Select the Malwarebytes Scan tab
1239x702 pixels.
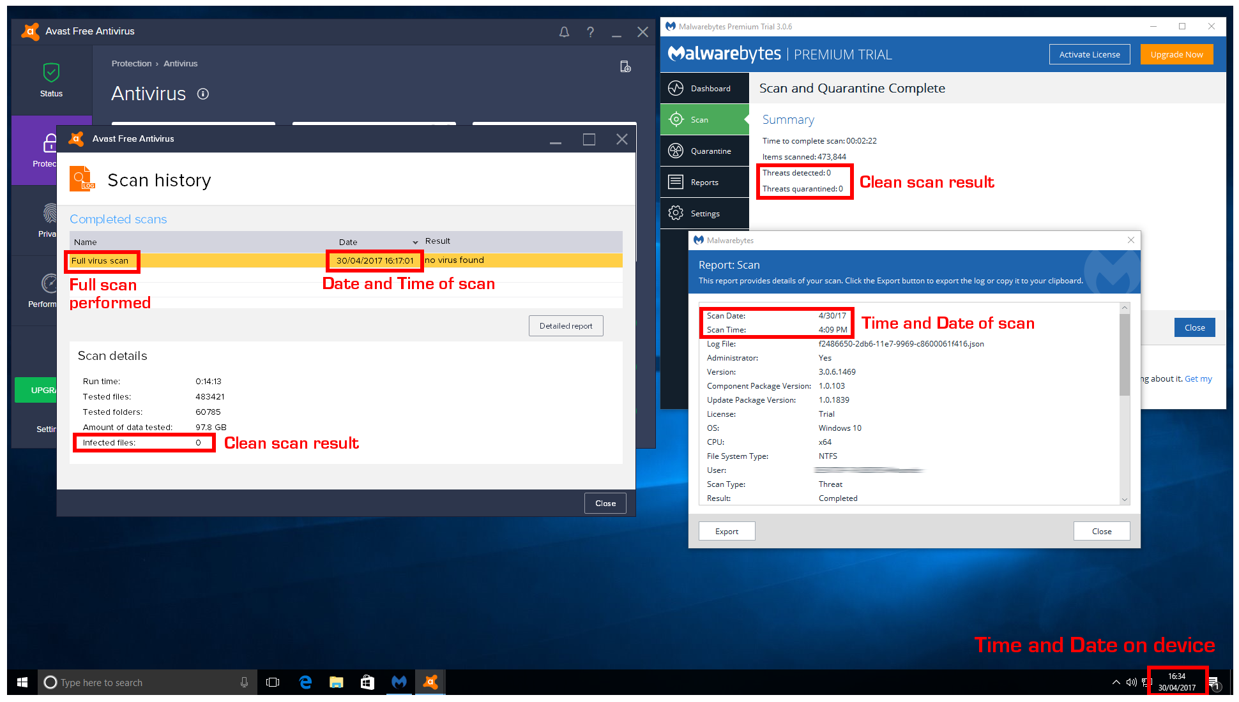tap(704, 120)
